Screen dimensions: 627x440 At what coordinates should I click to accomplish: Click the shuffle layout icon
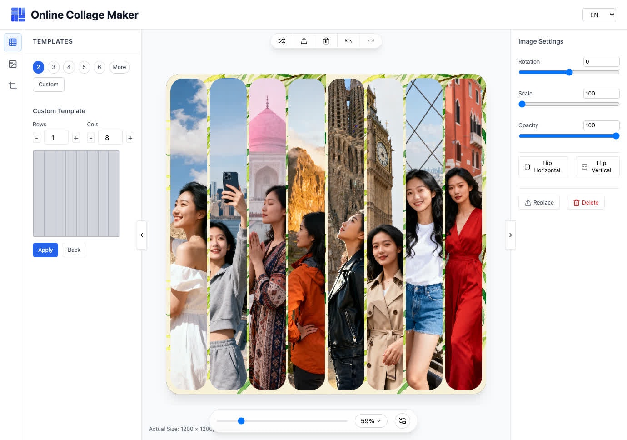click(282, 41)
